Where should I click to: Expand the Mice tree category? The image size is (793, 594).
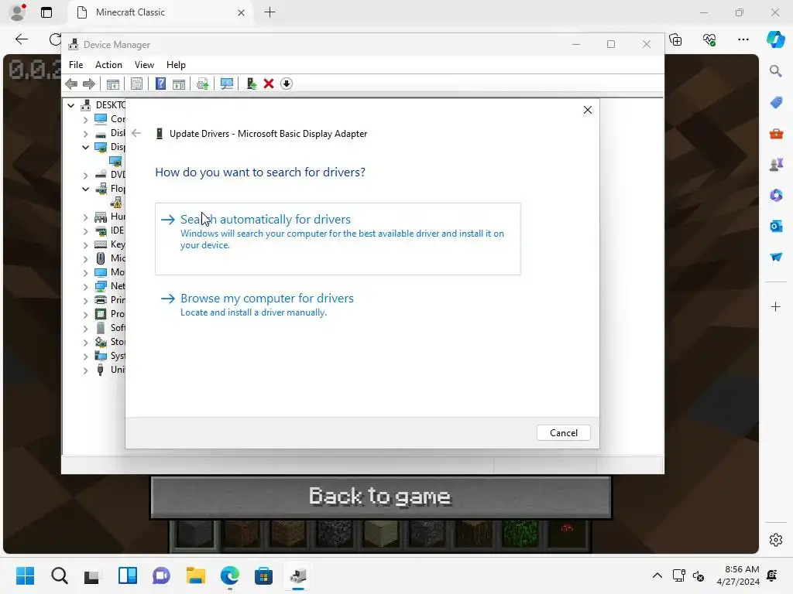[85, 258]
